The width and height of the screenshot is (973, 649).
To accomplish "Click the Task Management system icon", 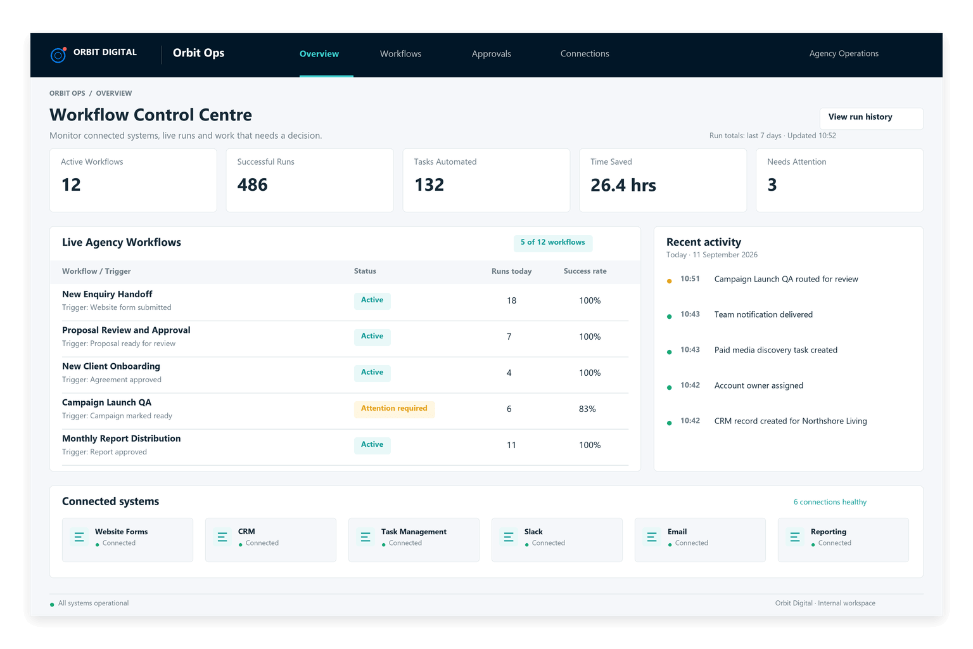I will point(366,537).
